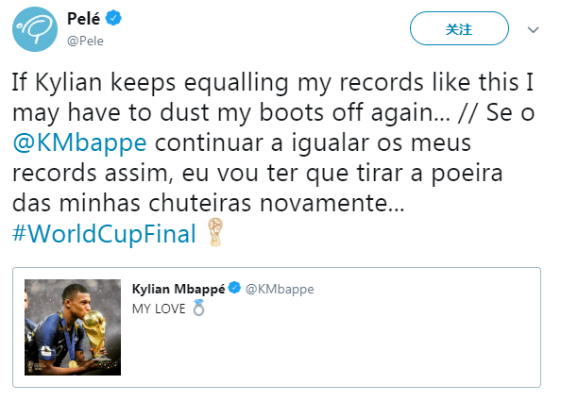Screen dimensions: 561x401
Task: Open Pelé display name
Action: pos(84,19)
